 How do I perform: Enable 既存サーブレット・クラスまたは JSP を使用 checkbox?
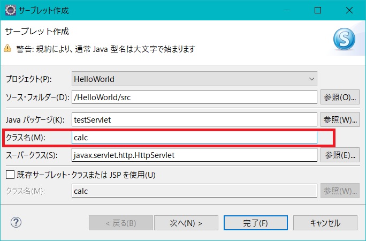coord(10,175)
